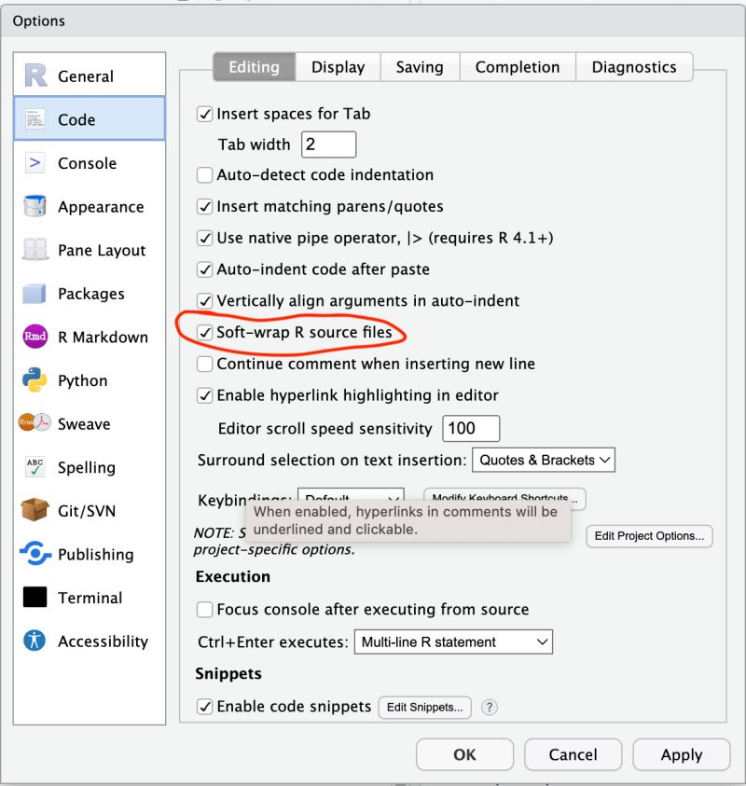Enable Auto-detect code indentation
The height and width of the screenshot is (786, 746).
[x=204, y=174]
